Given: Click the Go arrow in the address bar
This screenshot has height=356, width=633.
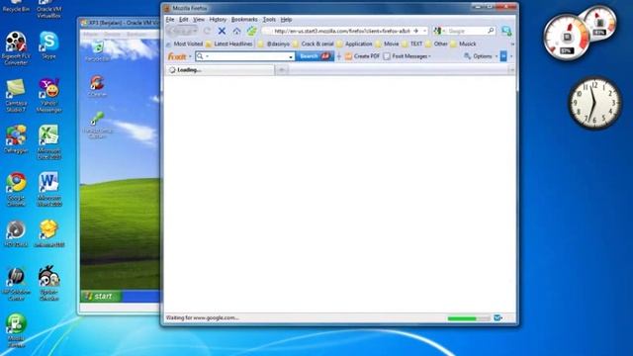Looking at the screenshot, I should tap(415, 31).
